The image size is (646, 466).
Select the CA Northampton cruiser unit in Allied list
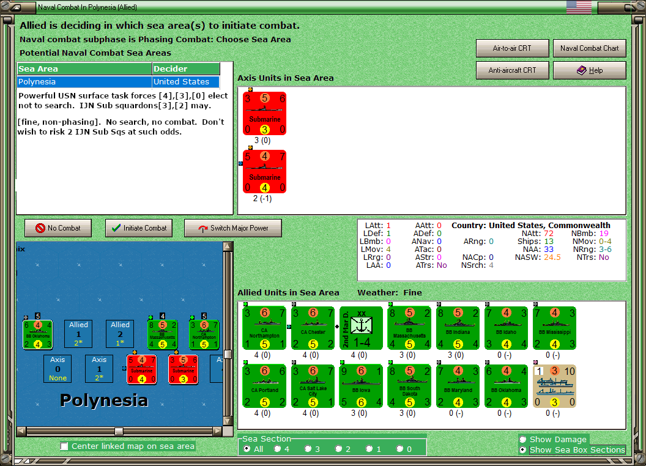264,328
